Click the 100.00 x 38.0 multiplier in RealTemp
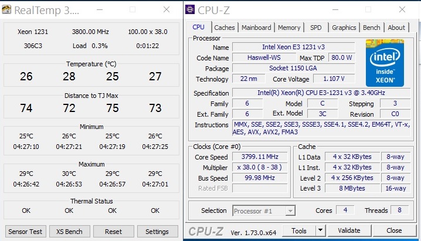The image size is (421, 241). [x=147, y=32]
